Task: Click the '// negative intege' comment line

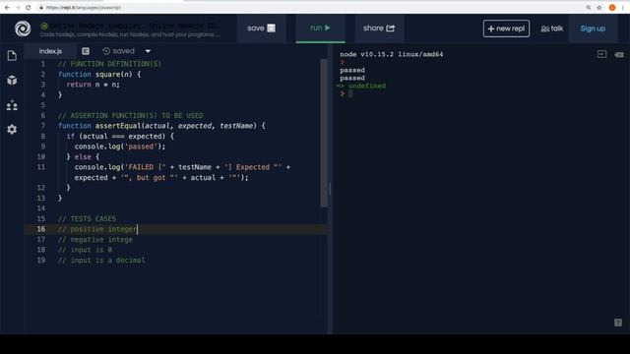Action: [x=95, y=240]
